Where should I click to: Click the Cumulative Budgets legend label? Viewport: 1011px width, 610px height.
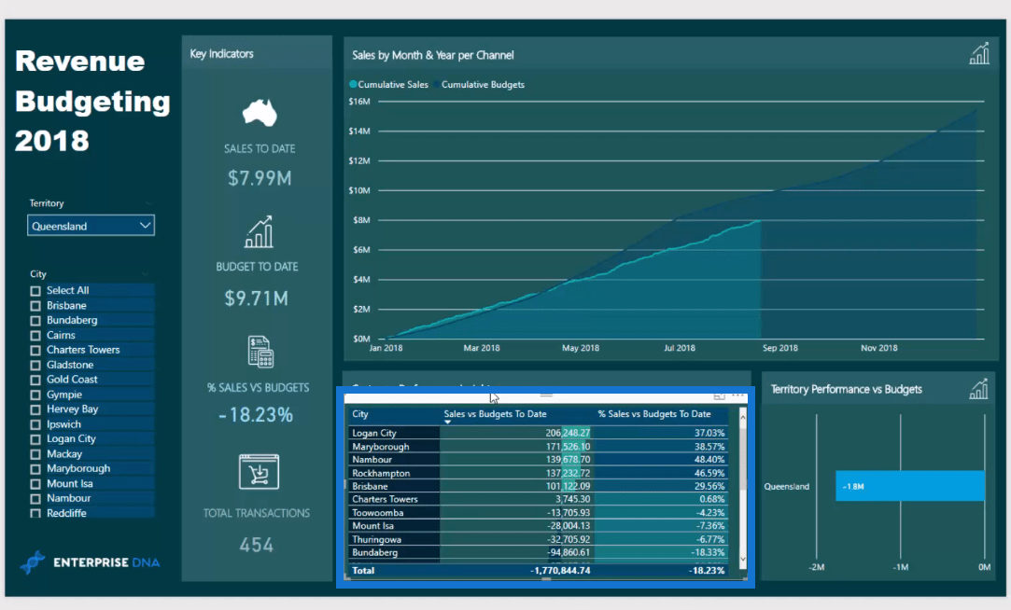coord(483,84)
